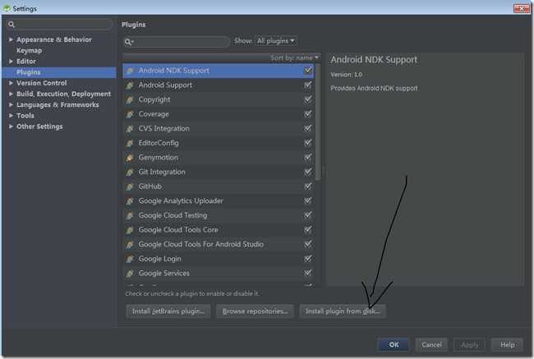Viewport: 534px width, 359px height.
Task: Click the plugin list vertical scrollbar
Action: (318, 122)
